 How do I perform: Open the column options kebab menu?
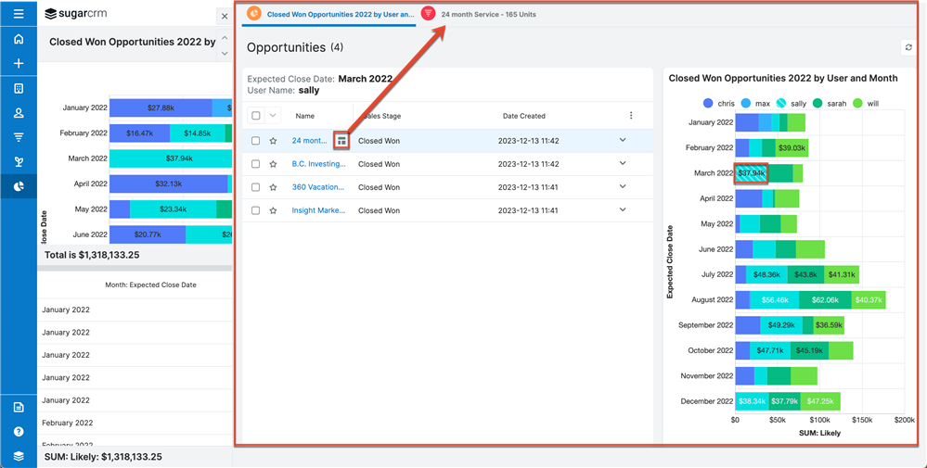click(631, 116)
